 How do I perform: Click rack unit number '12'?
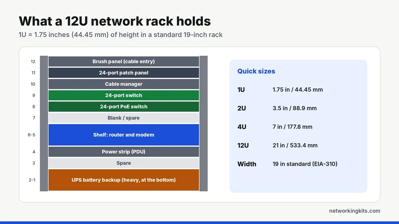[33, 61]
